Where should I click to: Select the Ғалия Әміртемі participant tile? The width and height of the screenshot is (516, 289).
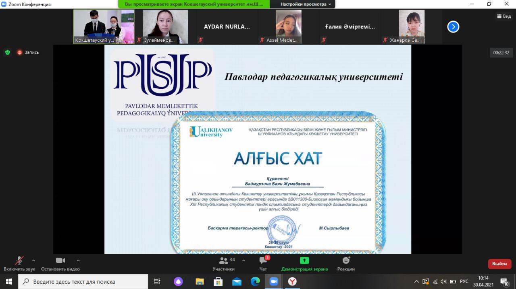350,27
